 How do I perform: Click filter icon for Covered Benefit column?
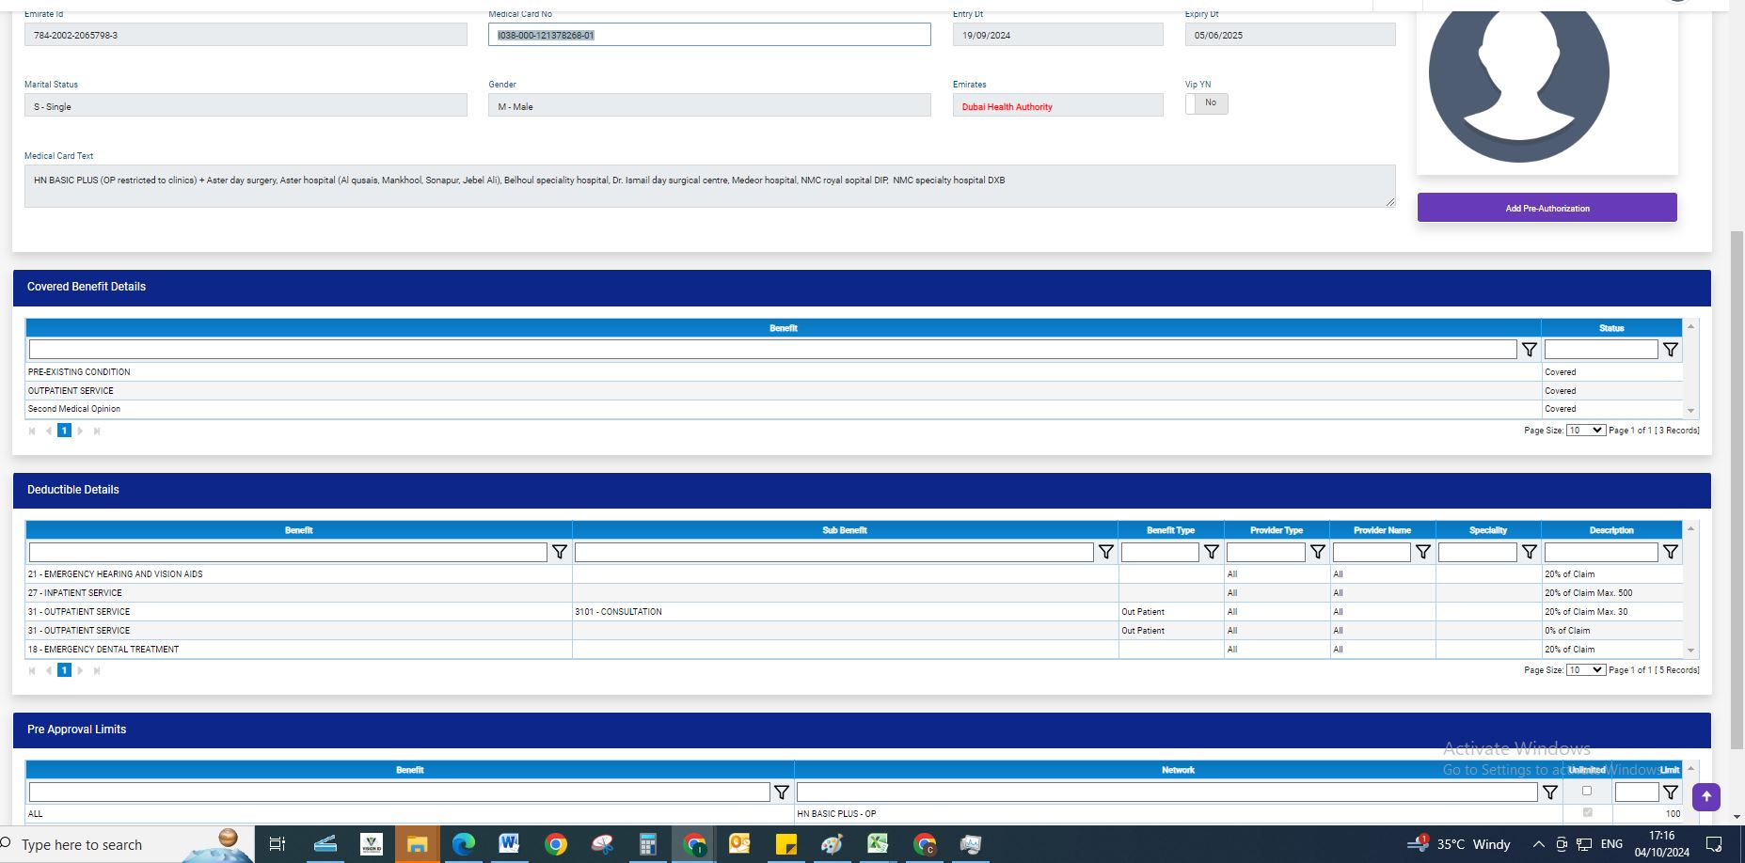click(1529, 350)
